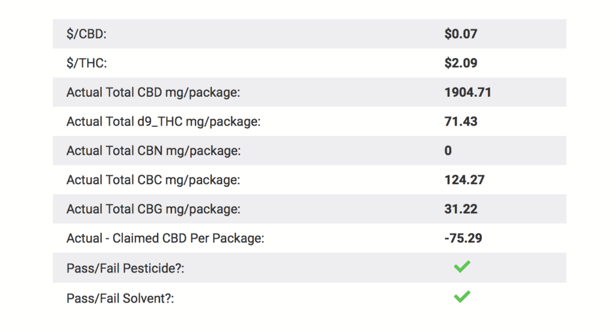Click the $2.09 price value
The image size is (616, 332).
coord(461,63)
